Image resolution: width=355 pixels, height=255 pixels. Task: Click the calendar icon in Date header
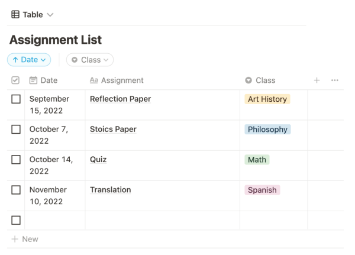(x=33, y=80)
